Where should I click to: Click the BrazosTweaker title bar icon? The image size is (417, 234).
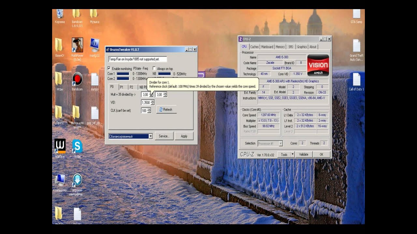[x=108, y=49]
